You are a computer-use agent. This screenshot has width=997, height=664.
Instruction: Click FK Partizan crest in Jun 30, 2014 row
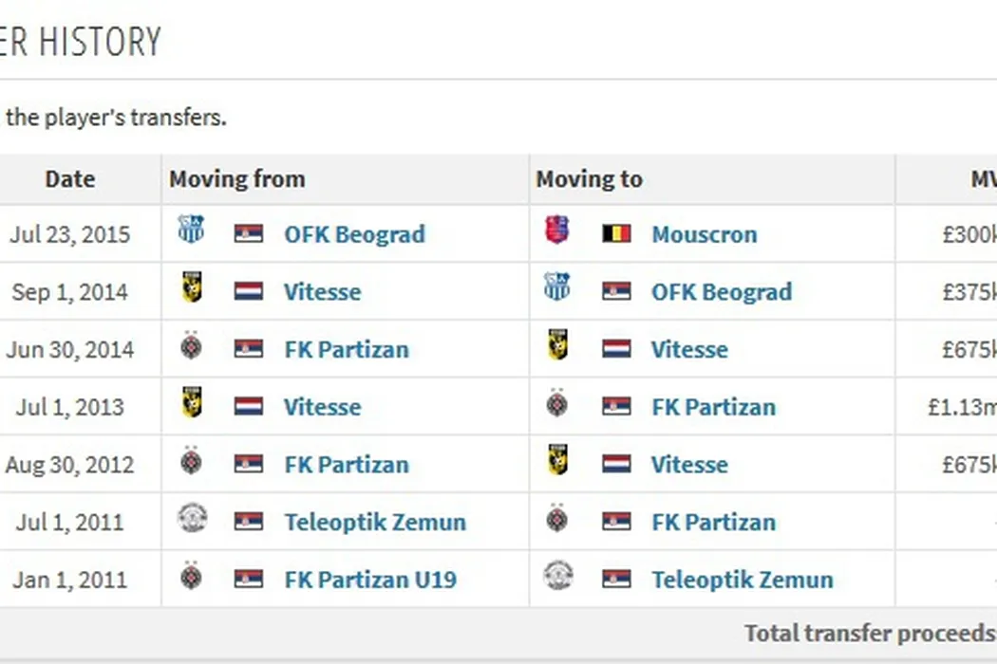(x=192, y=346)
